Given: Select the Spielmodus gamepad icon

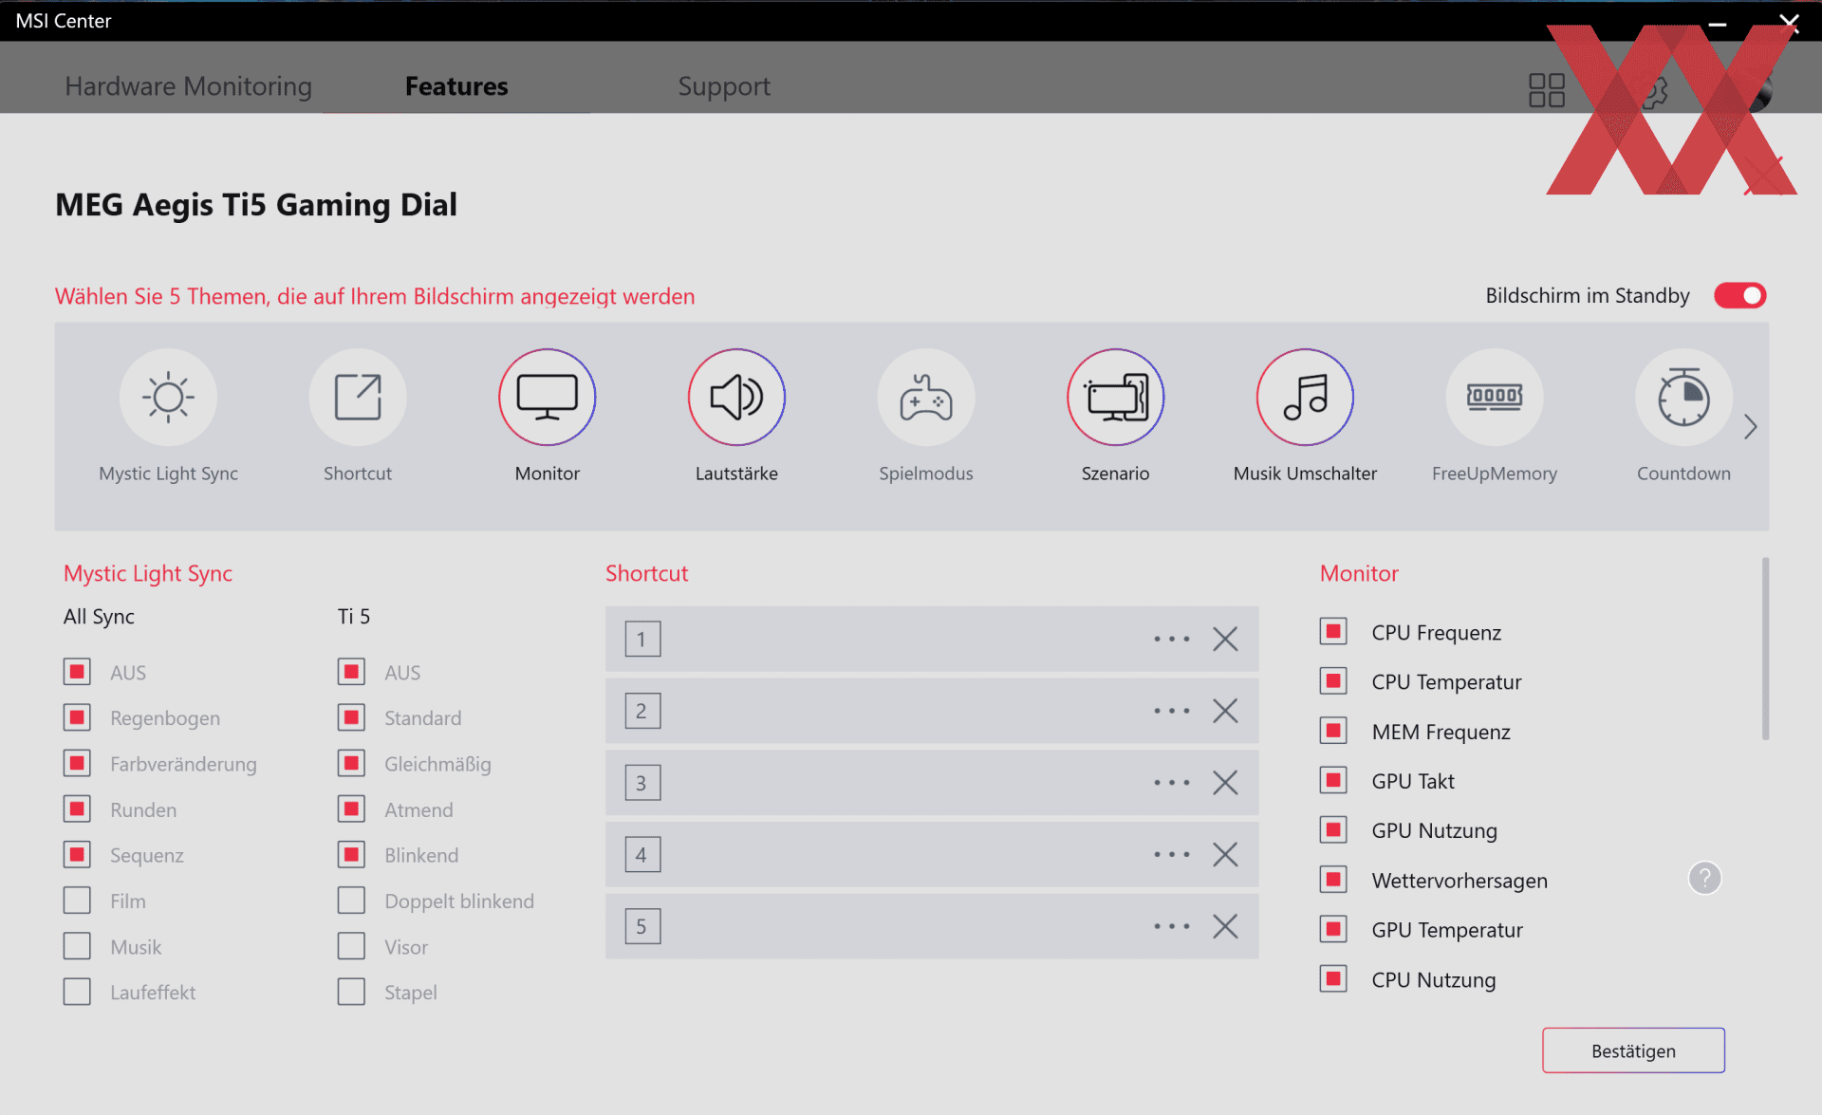Looking at the screenshot, I should [x=926, y=397].
